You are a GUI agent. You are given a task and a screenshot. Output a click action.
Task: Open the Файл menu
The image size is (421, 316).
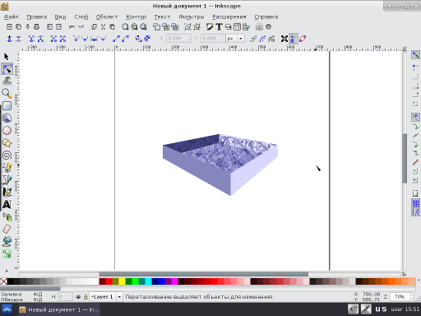point(12,16)
